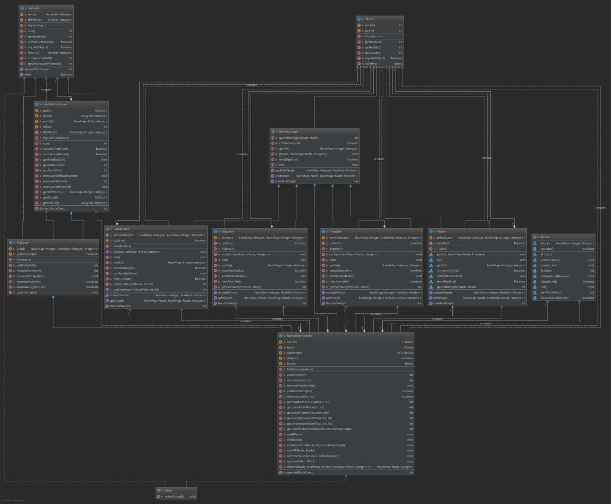Viewport: 611px width, 504px height.
Task: Select path2id field in MyPathContainer
Action: click(x=49, y=121)
